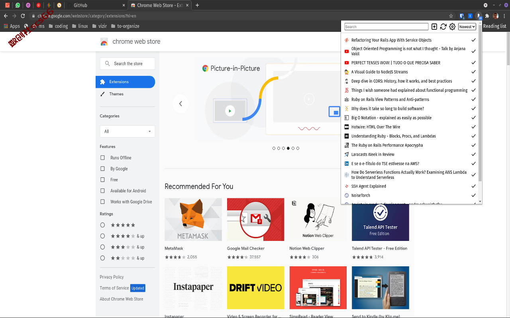Check off 'Big O Notation' item
This screenshot has height=318, width=510.
tap(473, 118)
